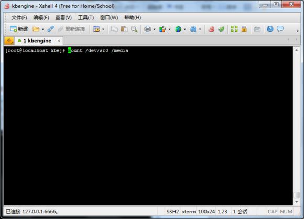Launch Xftp from red swirl icon

[211, 29]
